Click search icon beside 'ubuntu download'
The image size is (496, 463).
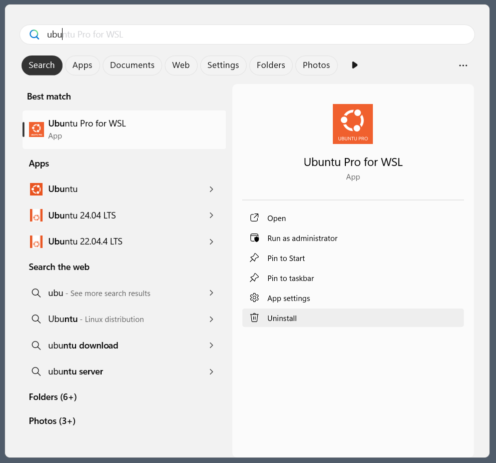pos(36,345)
